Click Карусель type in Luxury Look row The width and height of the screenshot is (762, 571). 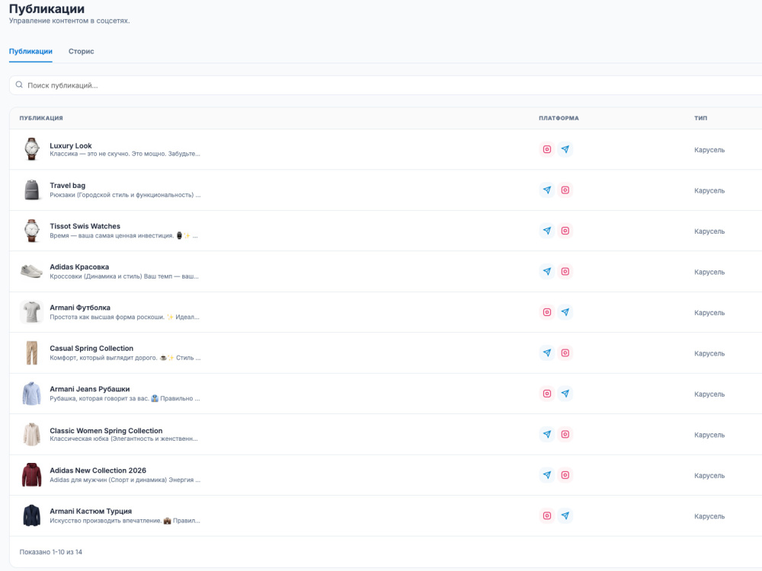coord(709,150)
